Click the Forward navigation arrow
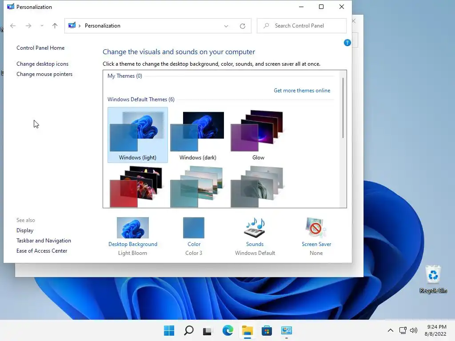 [28, 26]
